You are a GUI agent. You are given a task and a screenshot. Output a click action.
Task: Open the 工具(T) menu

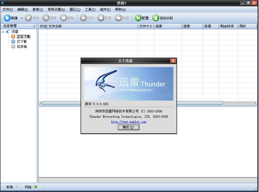coord(90,10)
